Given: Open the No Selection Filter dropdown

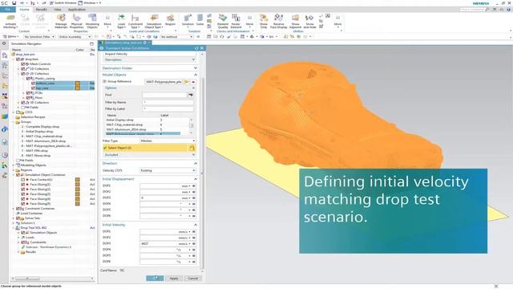Looking at the screenshot, I should pos(39,37).
